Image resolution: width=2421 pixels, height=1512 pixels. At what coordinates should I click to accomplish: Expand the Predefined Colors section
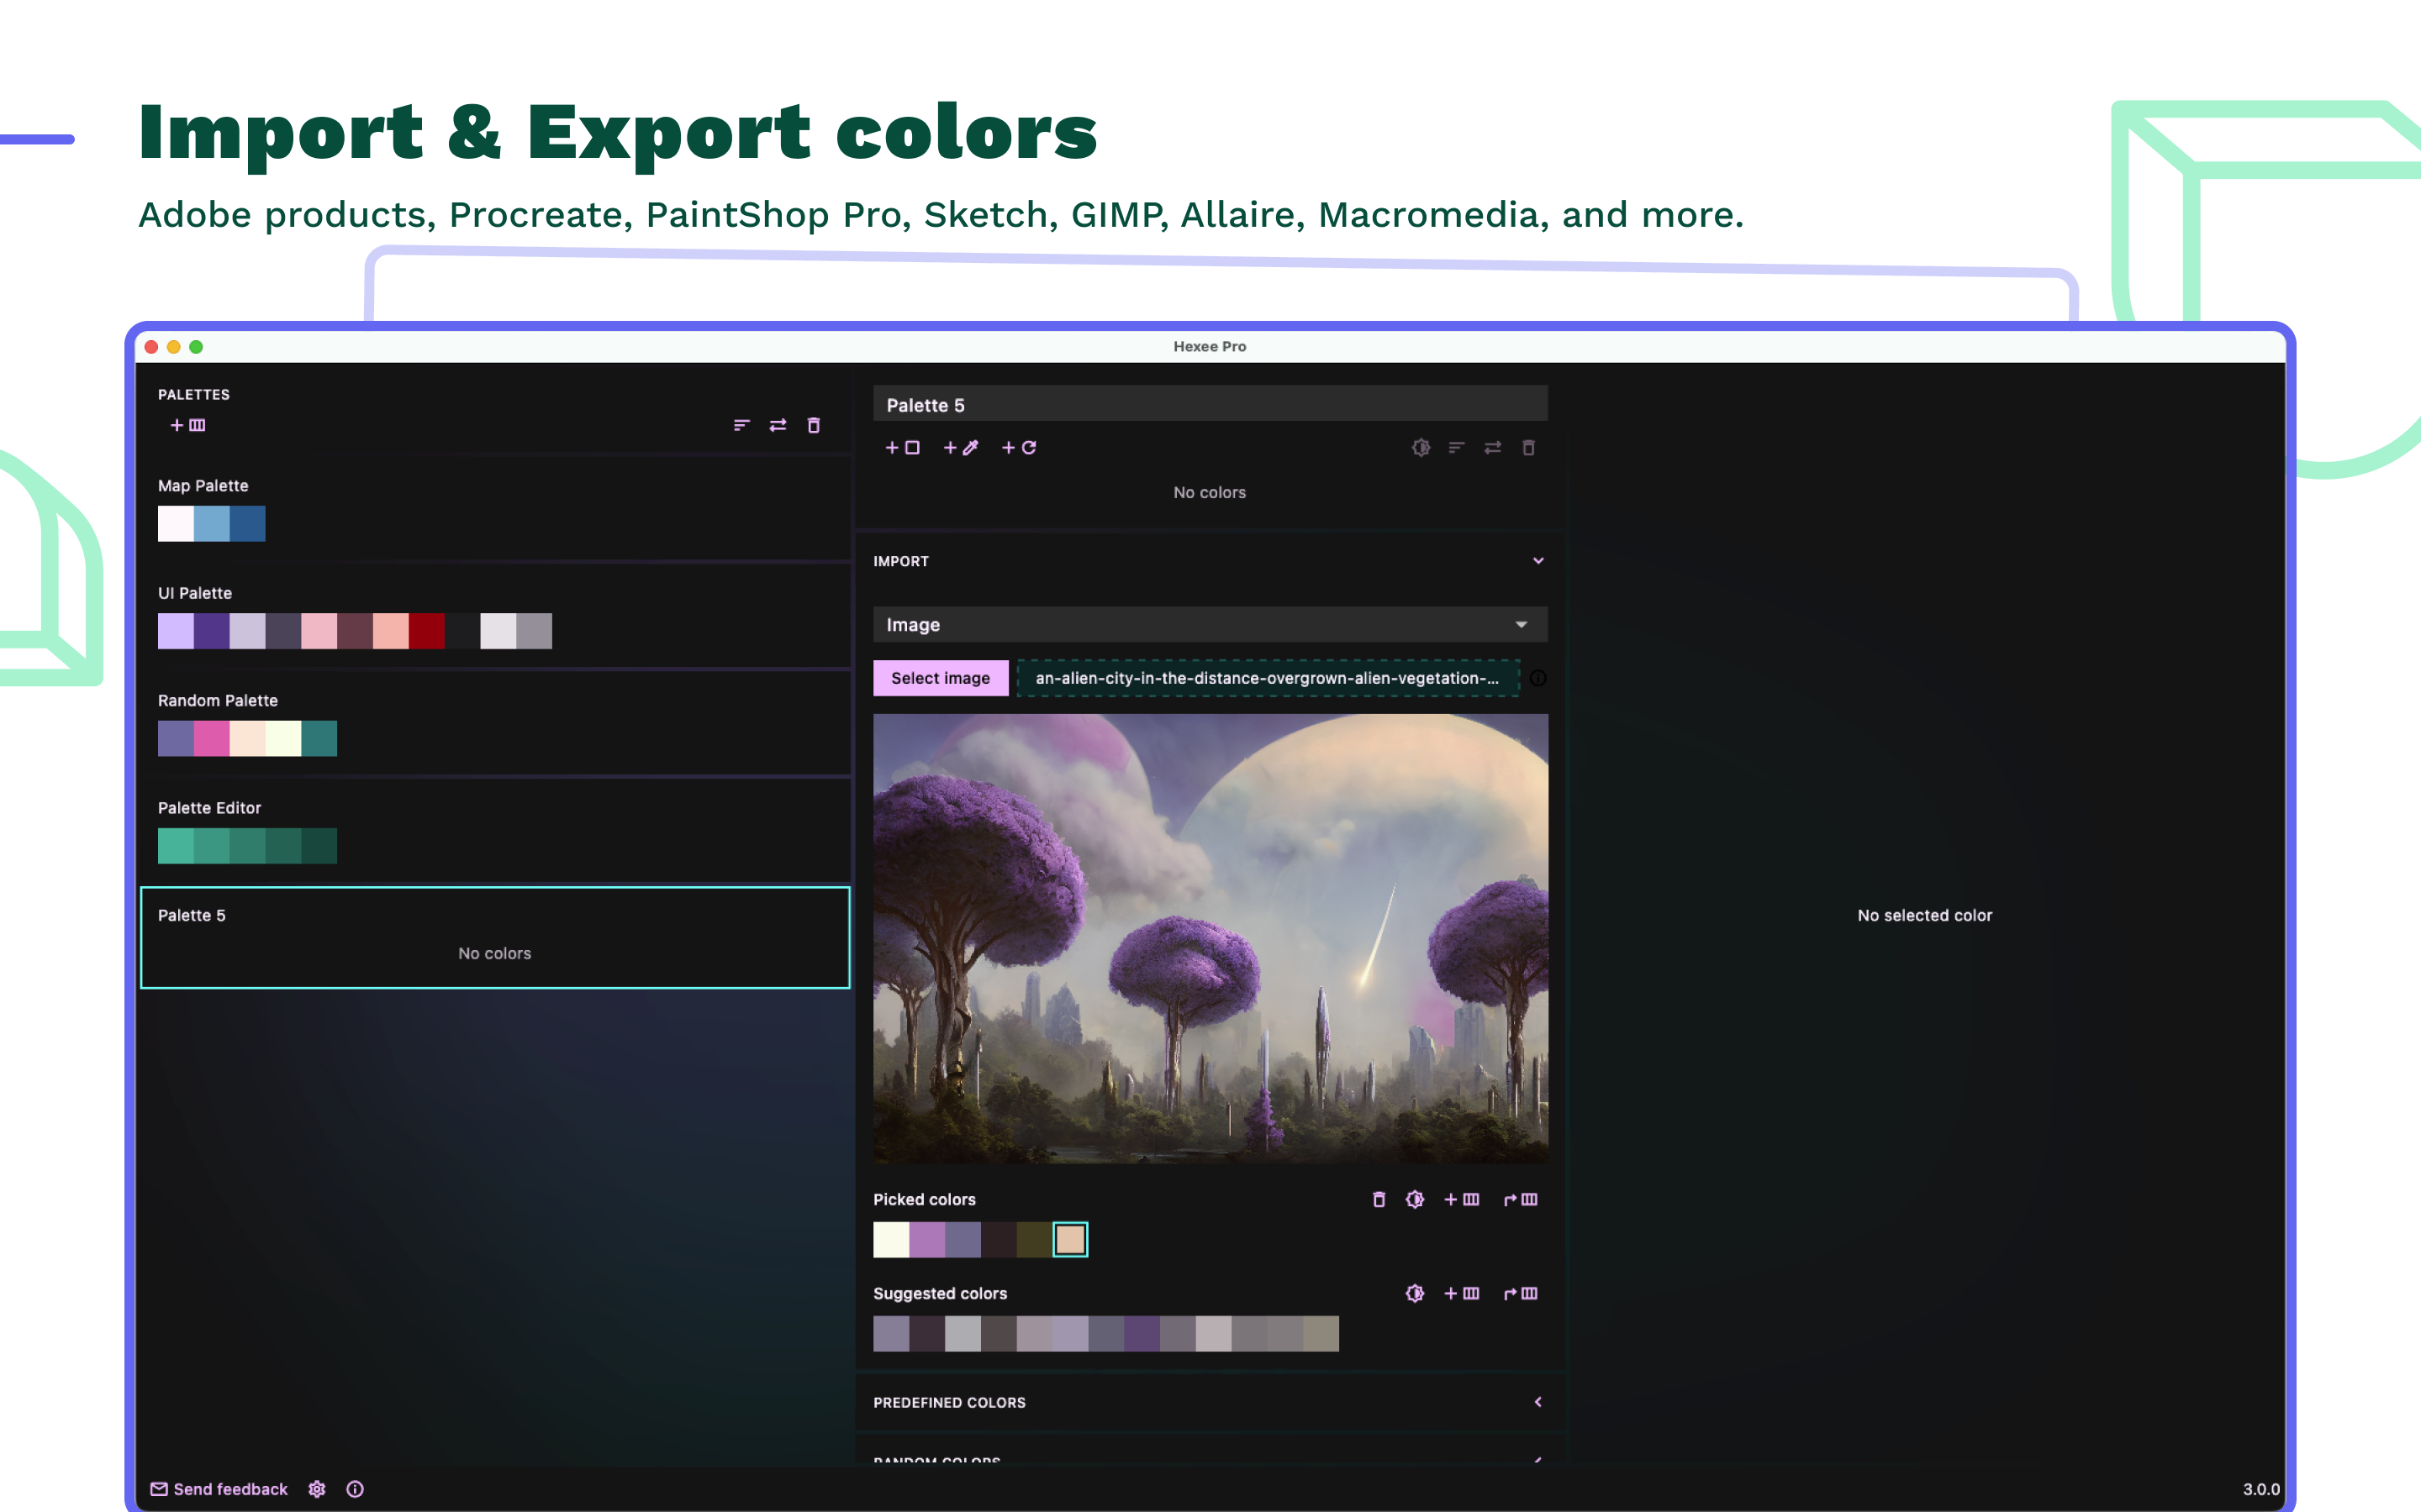(x=1538, y=1402)
